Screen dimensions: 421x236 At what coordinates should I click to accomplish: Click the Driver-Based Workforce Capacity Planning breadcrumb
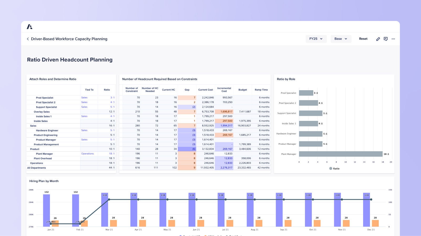(x=69, y=39)
